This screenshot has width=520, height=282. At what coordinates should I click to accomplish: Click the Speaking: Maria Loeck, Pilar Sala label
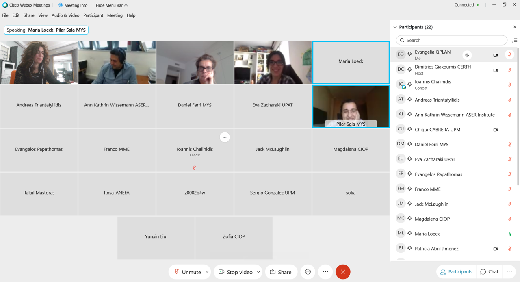tap(46, 30)
